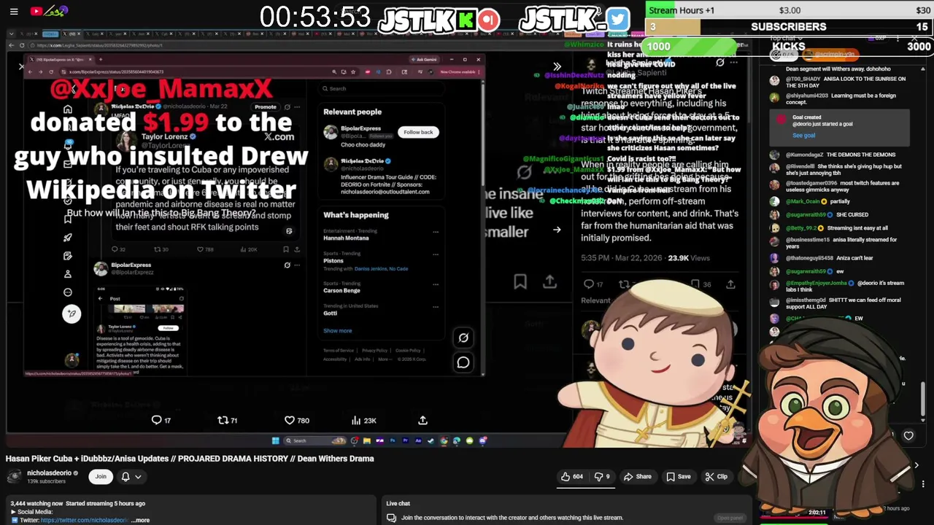Open the nicholasdeorio channel name link

(49, 473)
